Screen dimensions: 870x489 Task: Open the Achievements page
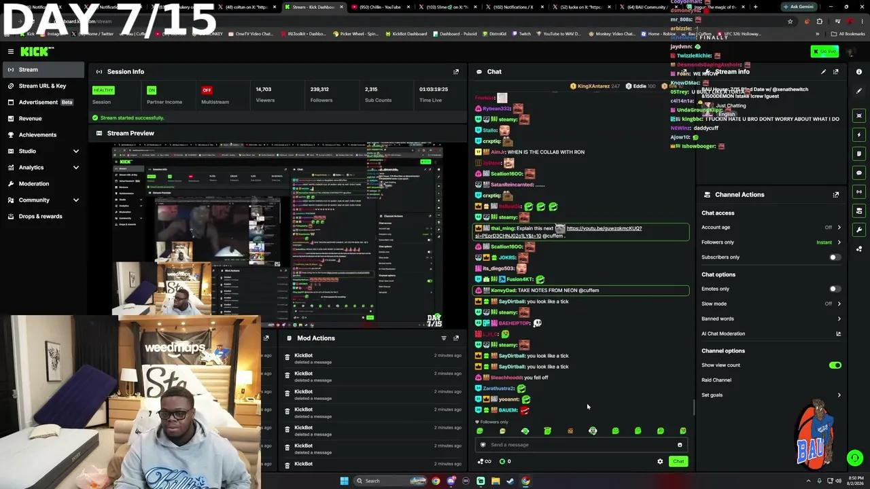[x=43, y=135]
